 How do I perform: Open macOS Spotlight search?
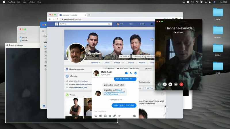(206, 2)
